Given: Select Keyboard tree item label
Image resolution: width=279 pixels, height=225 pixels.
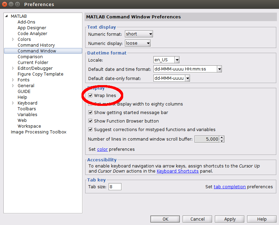Looking at the screenshot, I should [27, 103].
